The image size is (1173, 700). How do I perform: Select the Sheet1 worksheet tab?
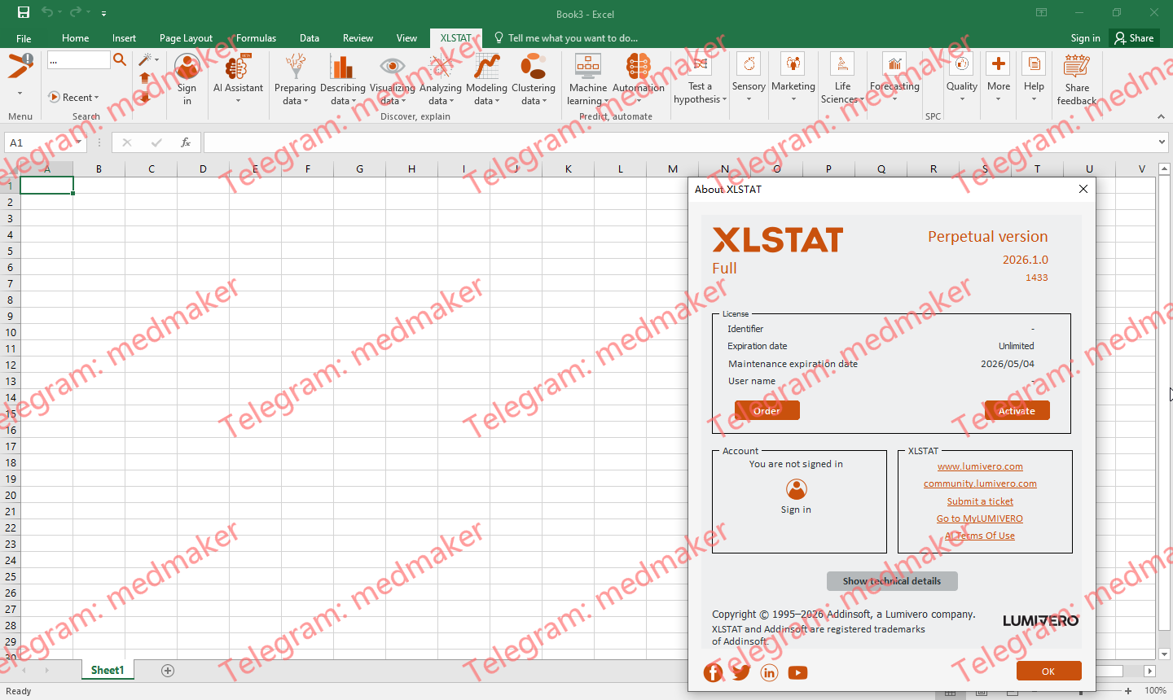[108, 671]
